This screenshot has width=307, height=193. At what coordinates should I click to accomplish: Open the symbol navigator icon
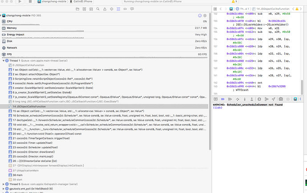tap(91, 9)
